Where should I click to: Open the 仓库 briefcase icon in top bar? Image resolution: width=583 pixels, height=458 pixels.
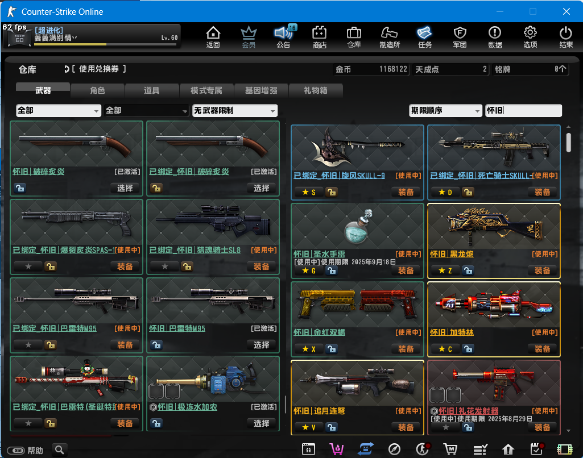tap(354, 37)
